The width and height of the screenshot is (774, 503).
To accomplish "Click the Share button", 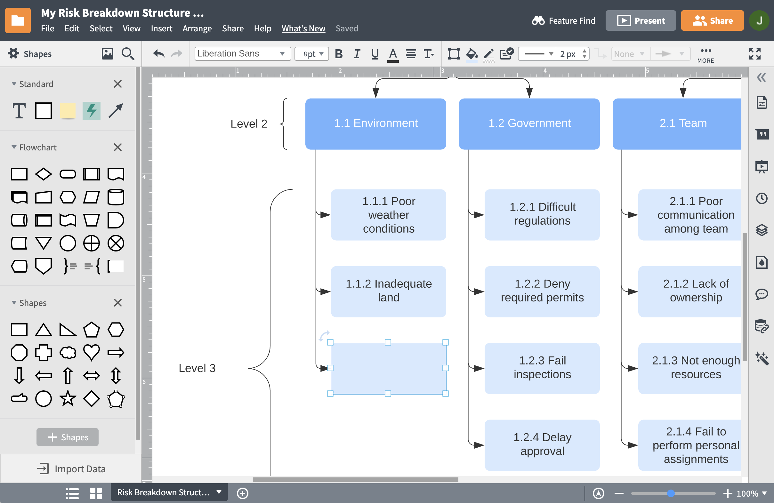I will point(712,20).
